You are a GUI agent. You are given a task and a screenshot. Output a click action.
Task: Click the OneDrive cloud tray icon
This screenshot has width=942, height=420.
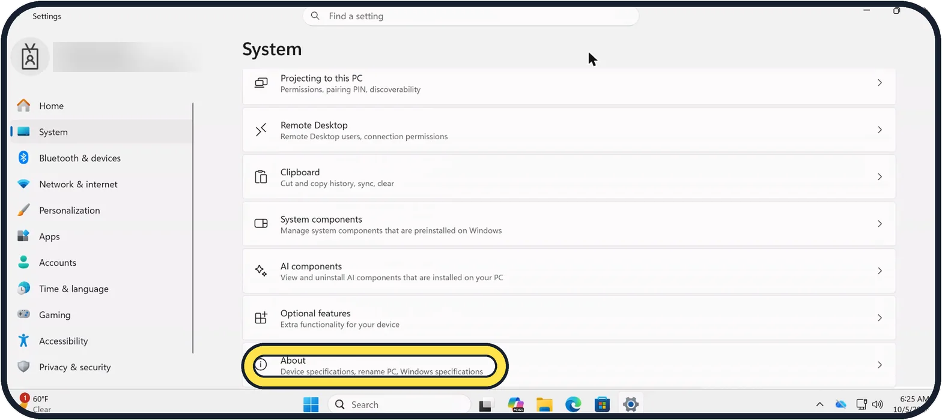tap(841, 404)
